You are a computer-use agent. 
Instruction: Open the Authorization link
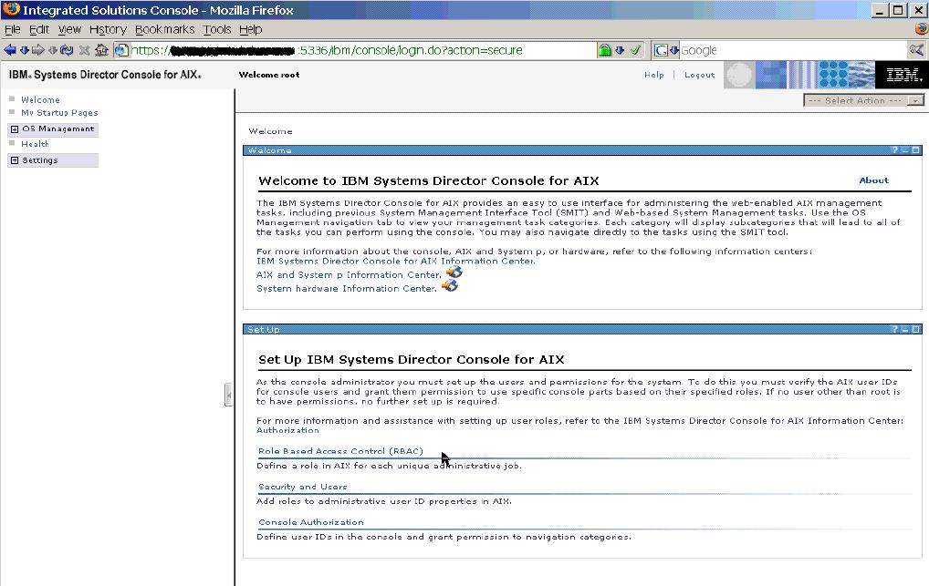[x=287, y=430]
